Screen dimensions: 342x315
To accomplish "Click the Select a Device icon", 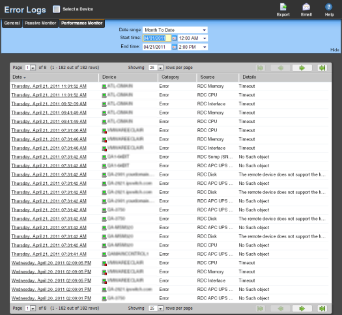I will pyautogui.click(x=56, y=9).
